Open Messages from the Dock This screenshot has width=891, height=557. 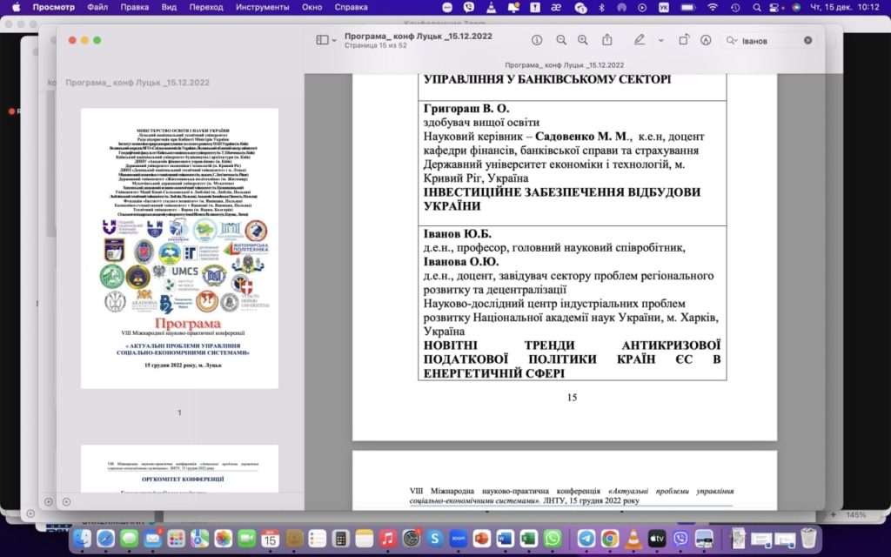coord(129,538)
